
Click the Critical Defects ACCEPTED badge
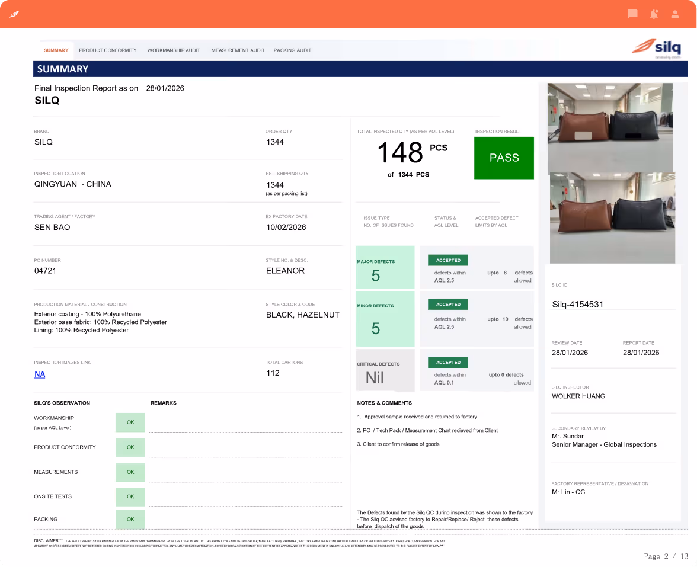pyautogui.click(x=447, y=363)
